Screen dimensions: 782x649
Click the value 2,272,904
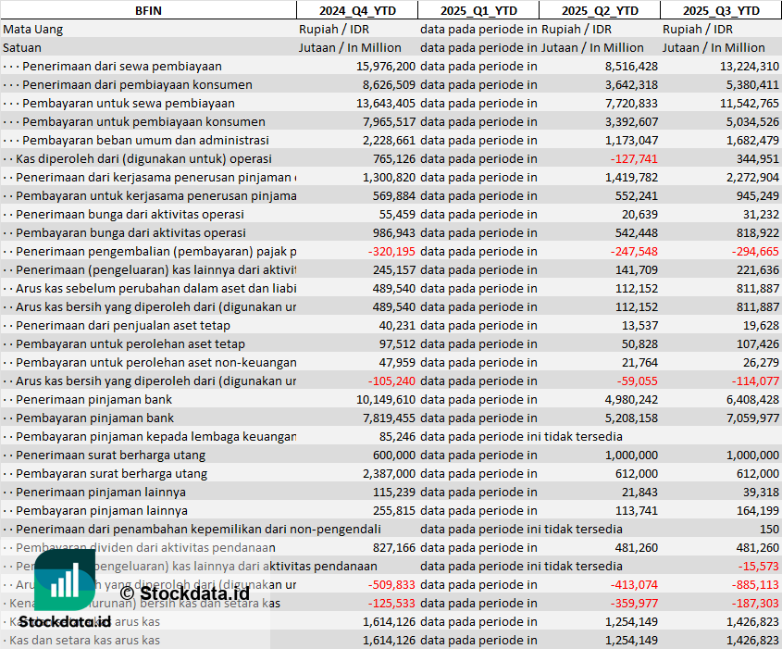pyautogui.click(x=752, y=178)
